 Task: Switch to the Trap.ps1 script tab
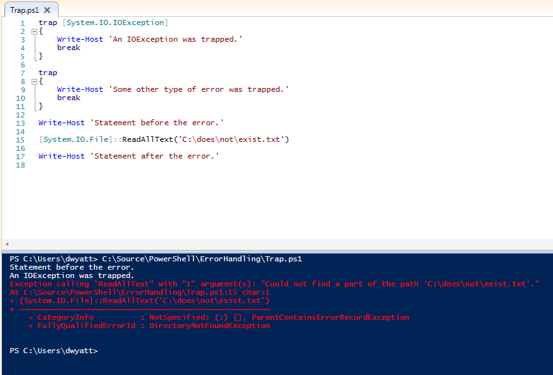(x=24, y=10)
